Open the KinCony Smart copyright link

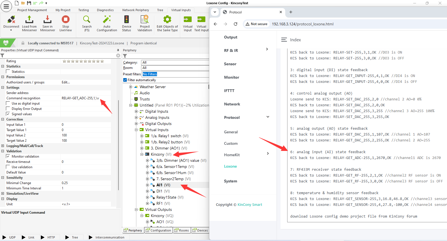pos(250,205)
